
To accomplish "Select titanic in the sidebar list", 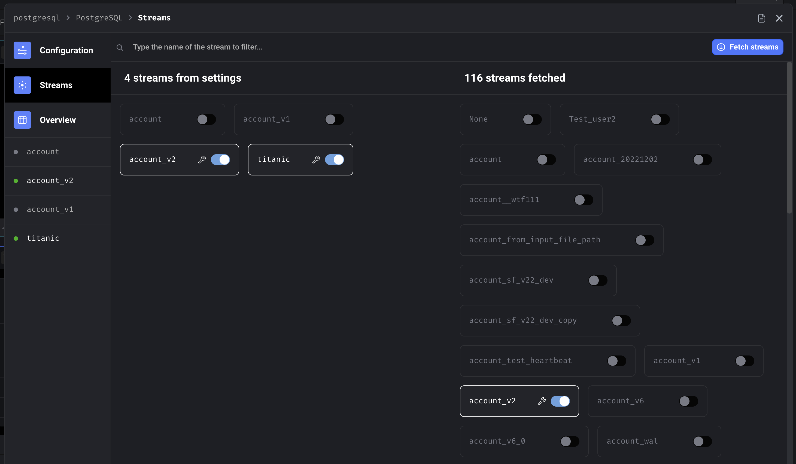I will pyautogui.click(x=58, y=238).
